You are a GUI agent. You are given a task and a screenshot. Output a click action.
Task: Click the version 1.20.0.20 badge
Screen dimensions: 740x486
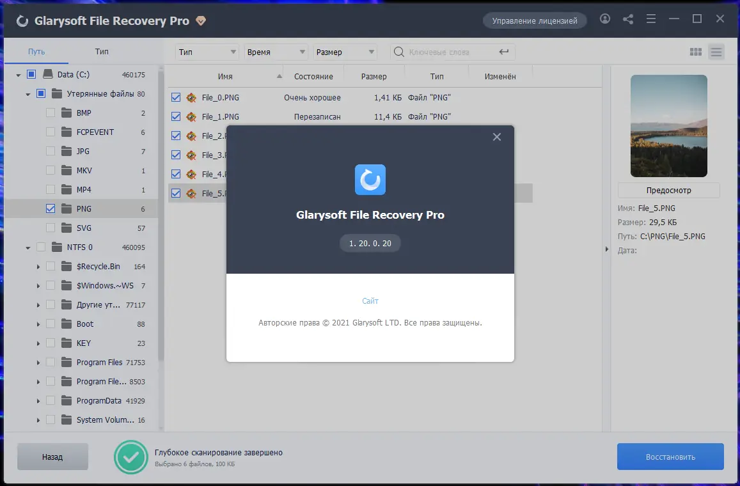click(x=370, y=244)
